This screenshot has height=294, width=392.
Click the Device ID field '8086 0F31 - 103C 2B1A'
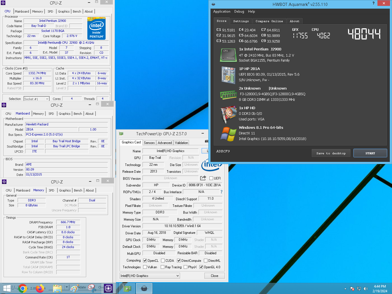point(205,185)
